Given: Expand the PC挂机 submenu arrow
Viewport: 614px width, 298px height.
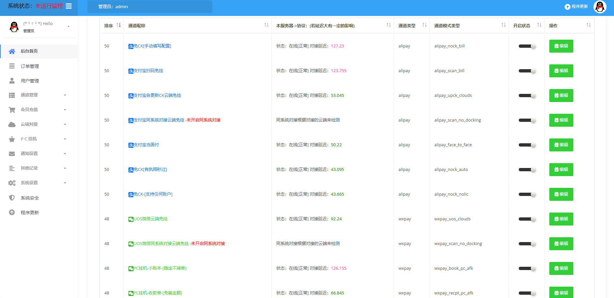Looking at the screenshot, I should tap(65, 139).
